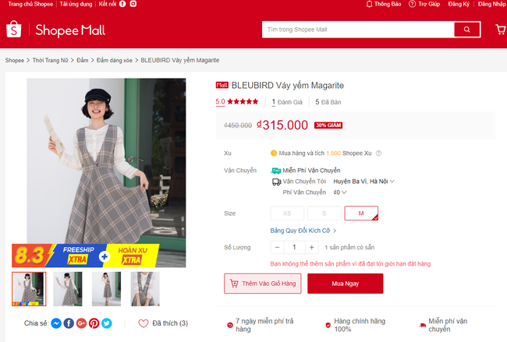Viewport: 507px width, 342px height.
Task: Share via Pinterest icon
Action: 94,323
